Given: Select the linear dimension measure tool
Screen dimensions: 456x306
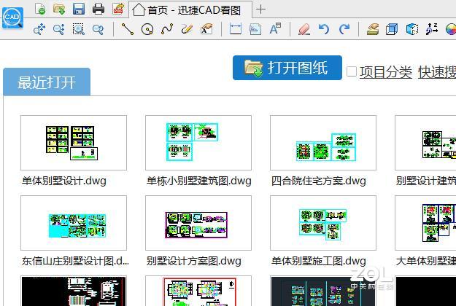Looking at the screenshot, I should pyautogui.click(x=235, y=29).
